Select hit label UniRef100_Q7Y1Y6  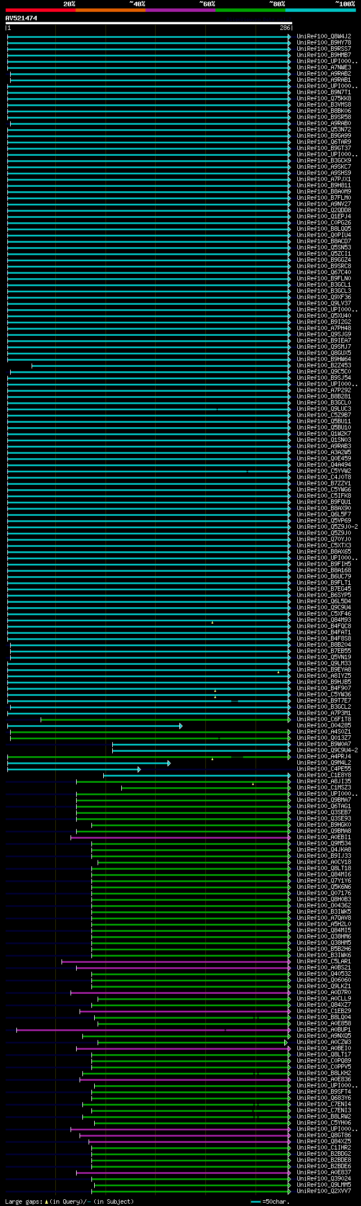[x=324, y=880]
